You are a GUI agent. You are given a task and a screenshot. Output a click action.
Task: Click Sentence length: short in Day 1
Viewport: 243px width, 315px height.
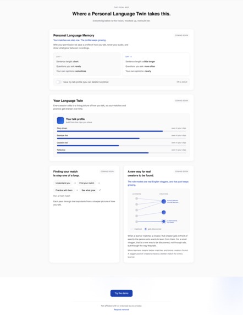click(x=68, y=62)
